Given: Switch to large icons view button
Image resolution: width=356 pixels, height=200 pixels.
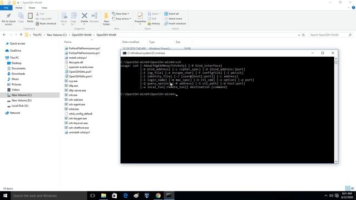Looking at the screenshot, I should point(352,188).
